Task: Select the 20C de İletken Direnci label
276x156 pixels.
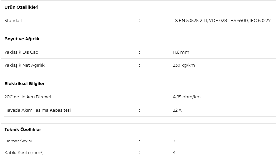Action: [28, 97]
